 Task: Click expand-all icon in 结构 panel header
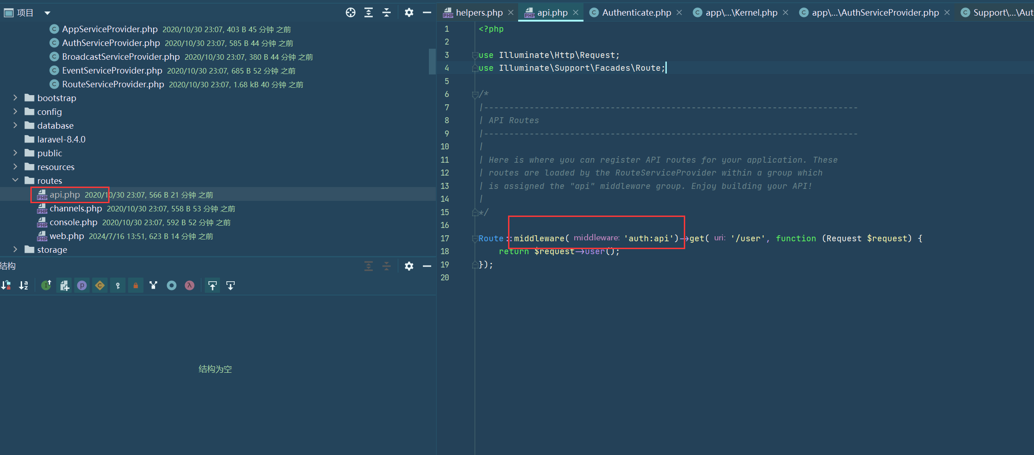click(x=369, y=266)
